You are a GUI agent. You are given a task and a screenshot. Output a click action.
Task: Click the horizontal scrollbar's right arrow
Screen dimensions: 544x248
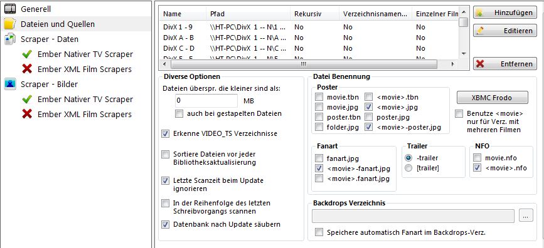(452, 64)
